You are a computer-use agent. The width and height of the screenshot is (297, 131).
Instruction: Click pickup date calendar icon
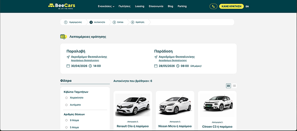click(68, 66)
